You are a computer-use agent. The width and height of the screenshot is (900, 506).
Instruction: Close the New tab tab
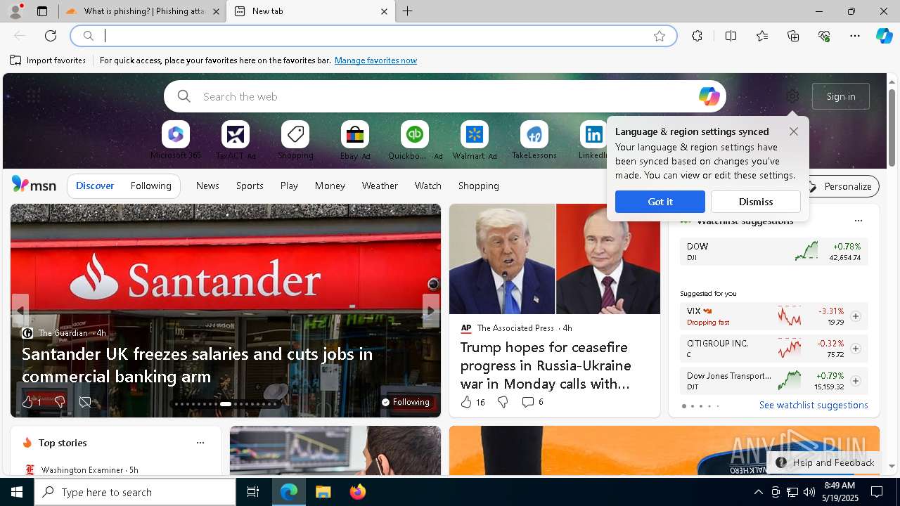(384, 11)
